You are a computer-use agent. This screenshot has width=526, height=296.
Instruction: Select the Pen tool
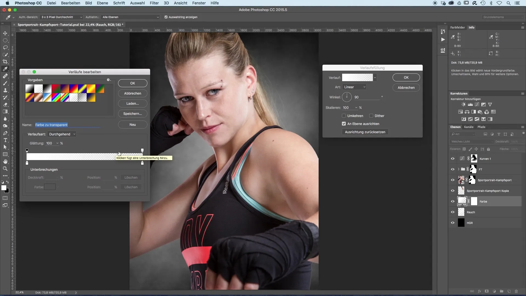tap(5, 133)
